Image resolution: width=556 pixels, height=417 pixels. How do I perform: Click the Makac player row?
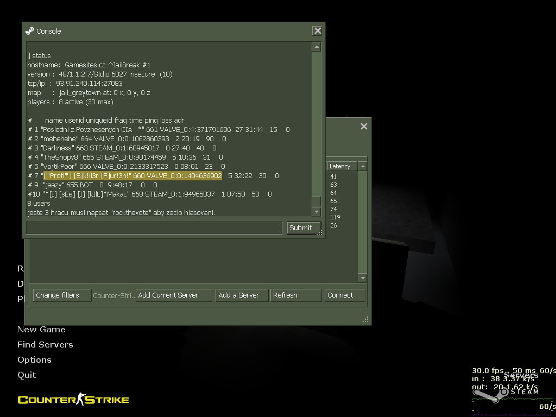pyautogui.click(x=150, y=194)
